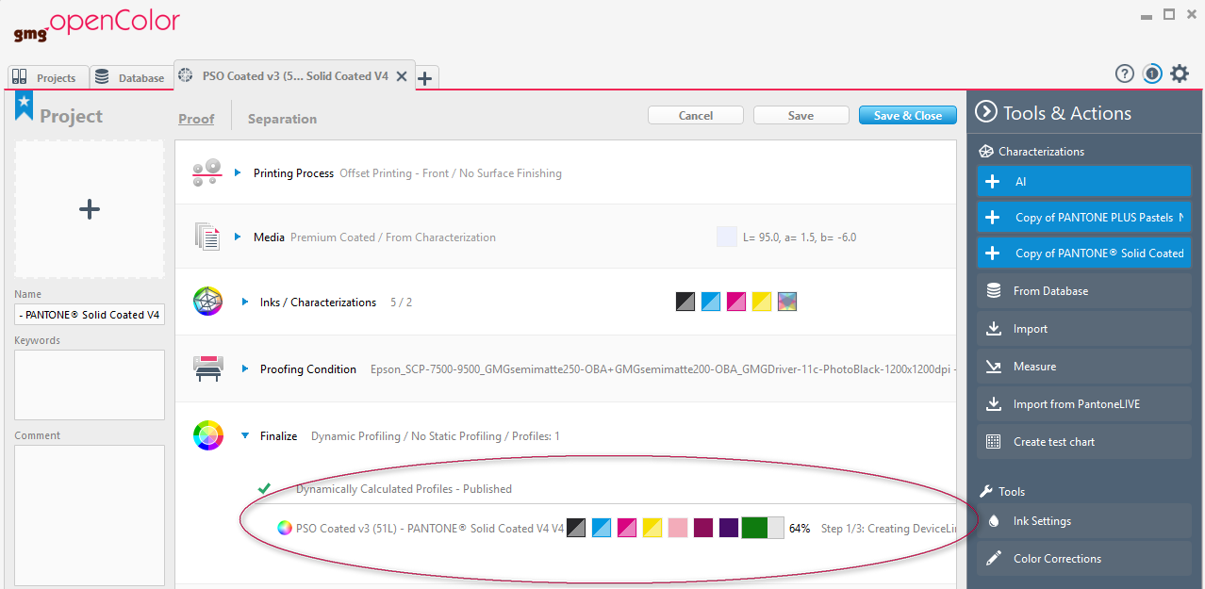Click Create test chart
This screenshot has width=1205, height=589.
click(x=1059, y=441)
